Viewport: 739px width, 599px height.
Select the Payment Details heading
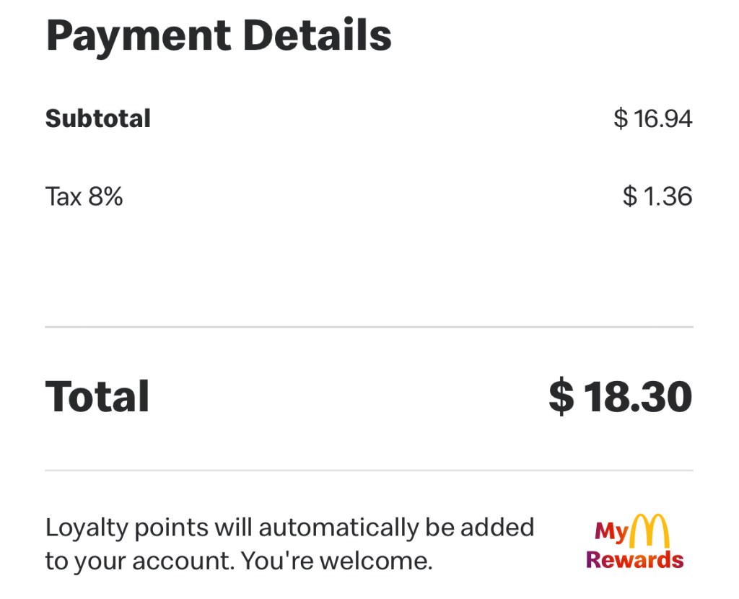[219, 35]
